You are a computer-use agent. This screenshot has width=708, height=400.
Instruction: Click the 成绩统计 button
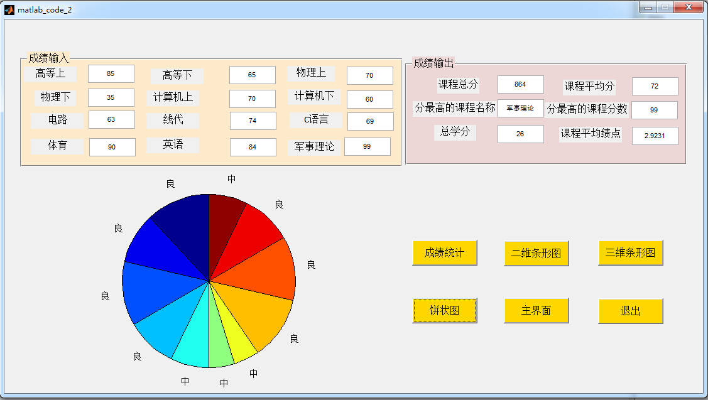pos(444,253)
